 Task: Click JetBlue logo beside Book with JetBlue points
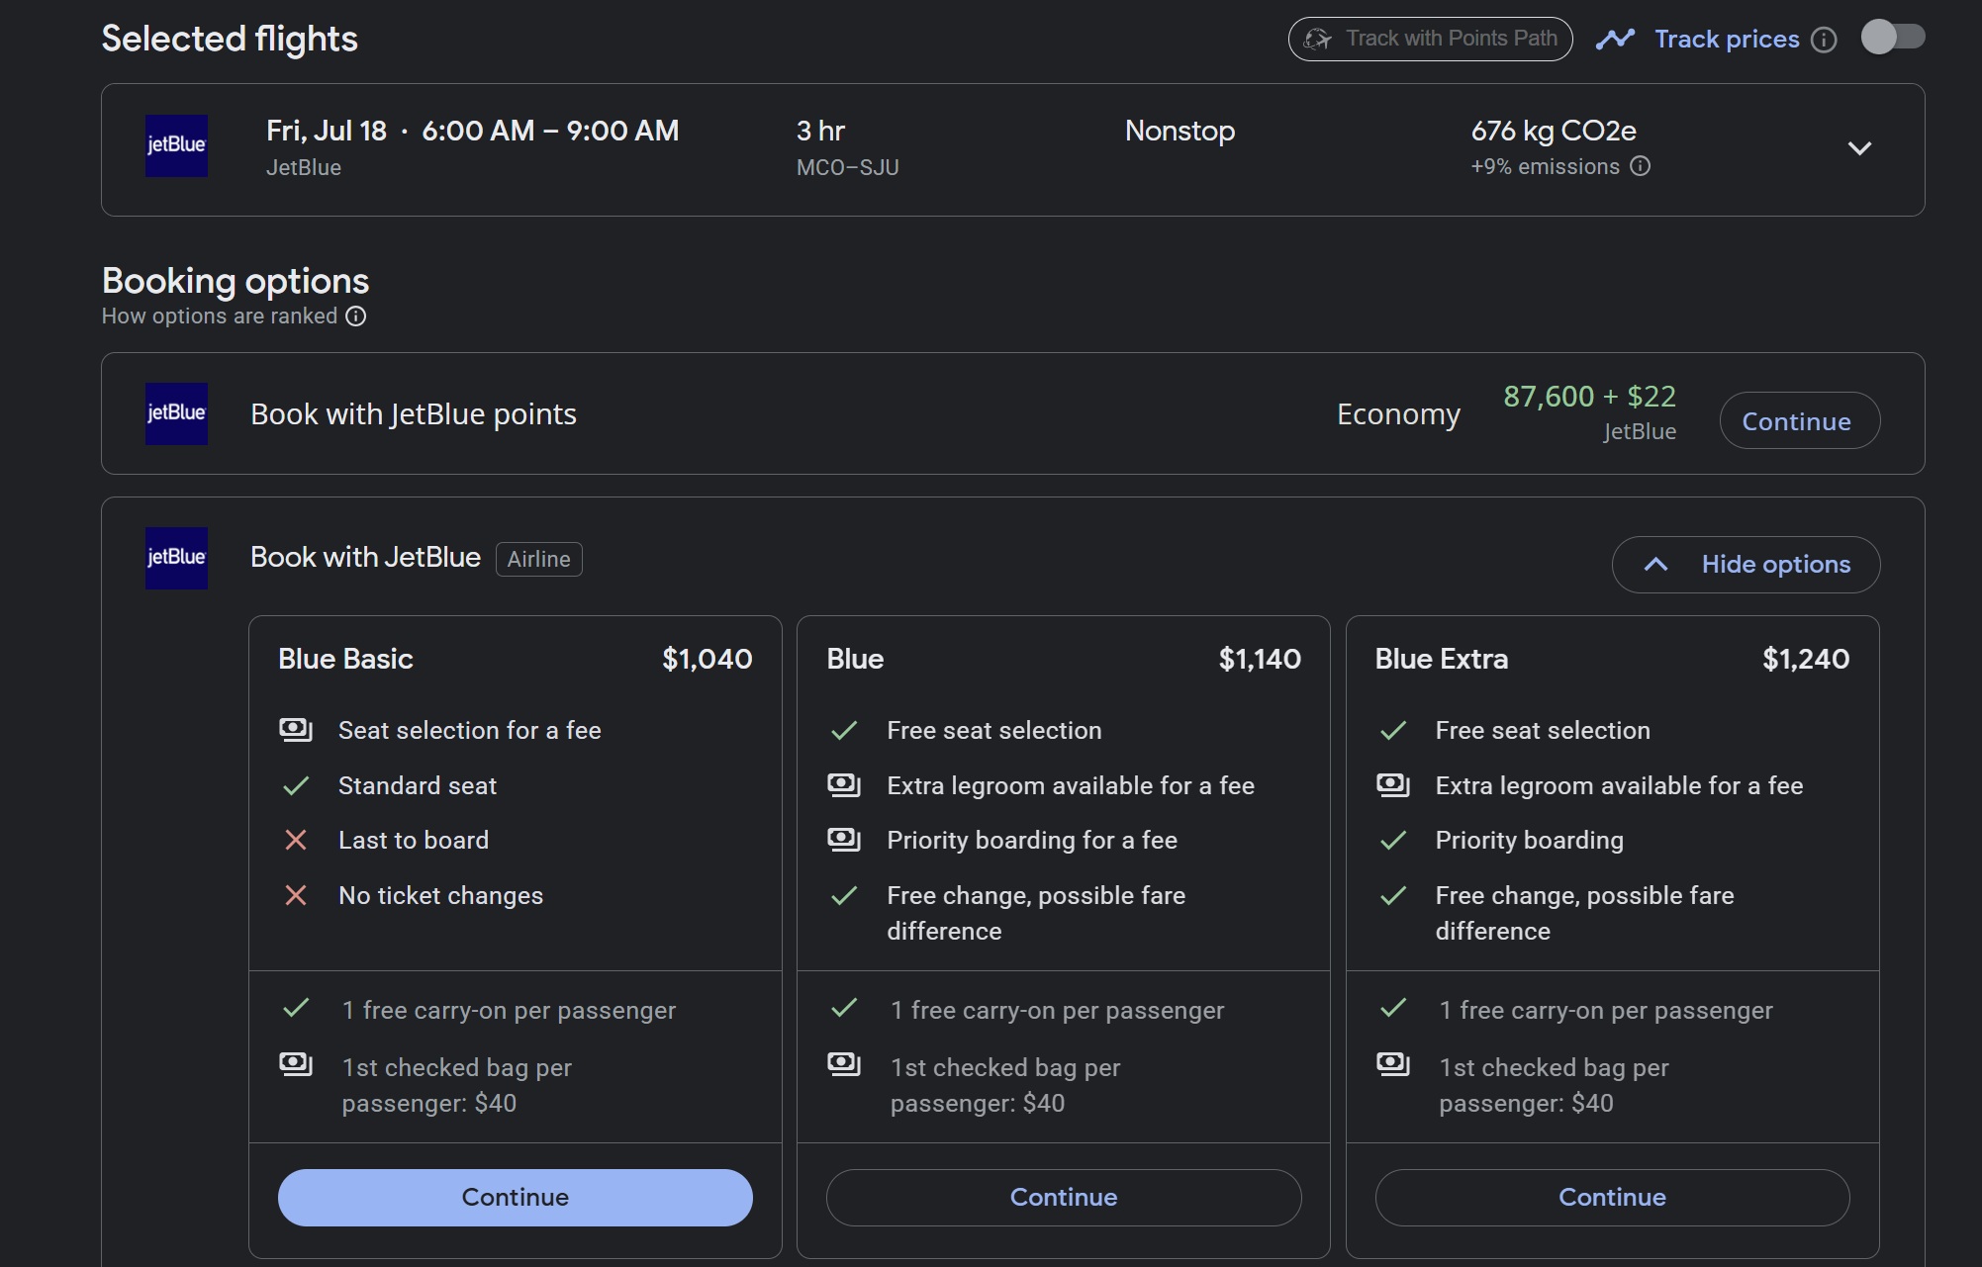pyautogui.click(x=176, y=413)
